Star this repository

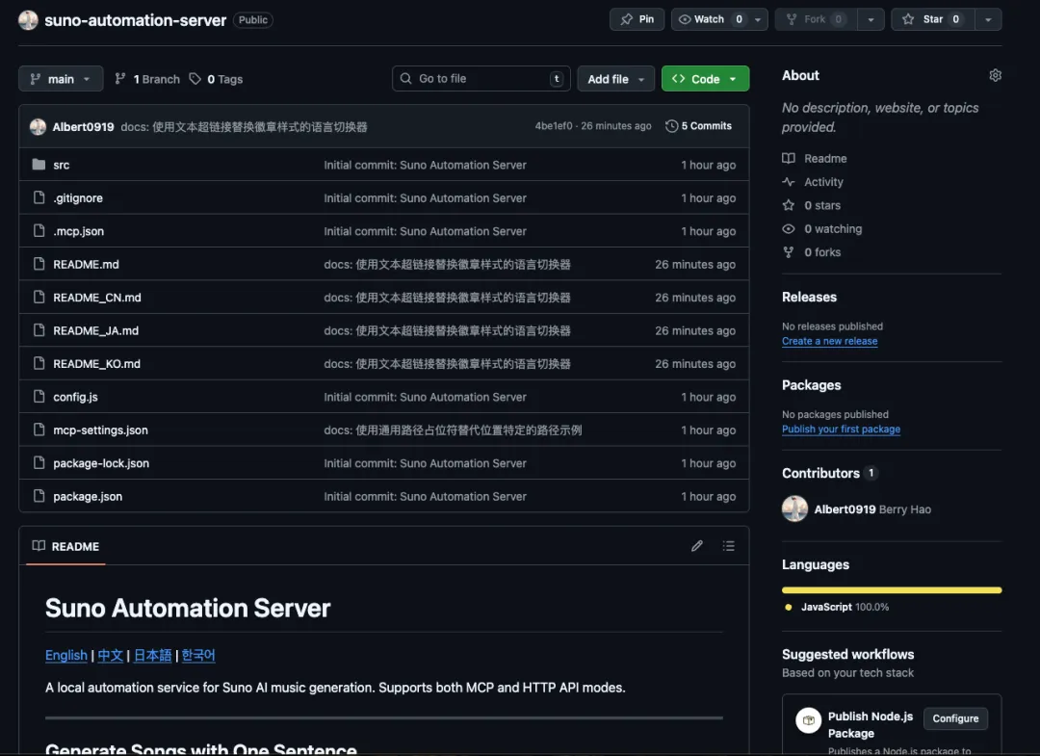pyautogui.click(x=932, y=19)
